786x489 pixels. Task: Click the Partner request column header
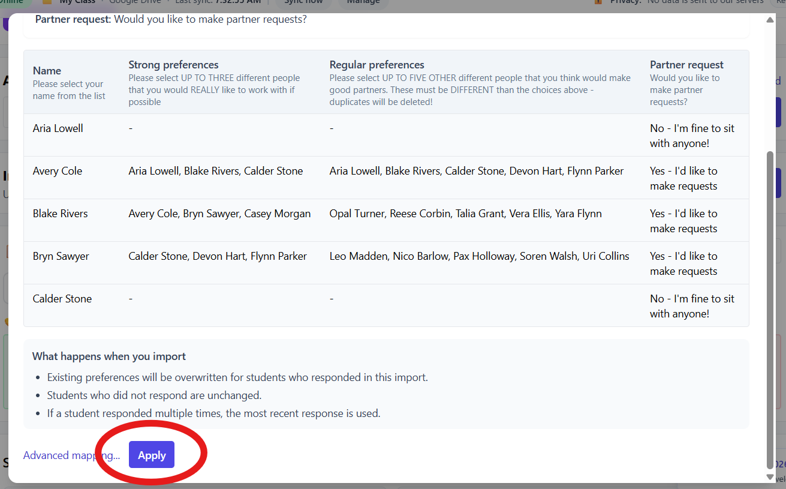pyautogui.click(x=686, y=65)
